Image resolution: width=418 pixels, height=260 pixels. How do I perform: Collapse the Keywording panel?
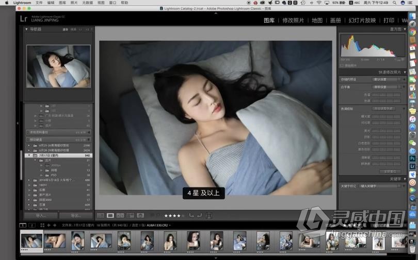pos(405,179)
